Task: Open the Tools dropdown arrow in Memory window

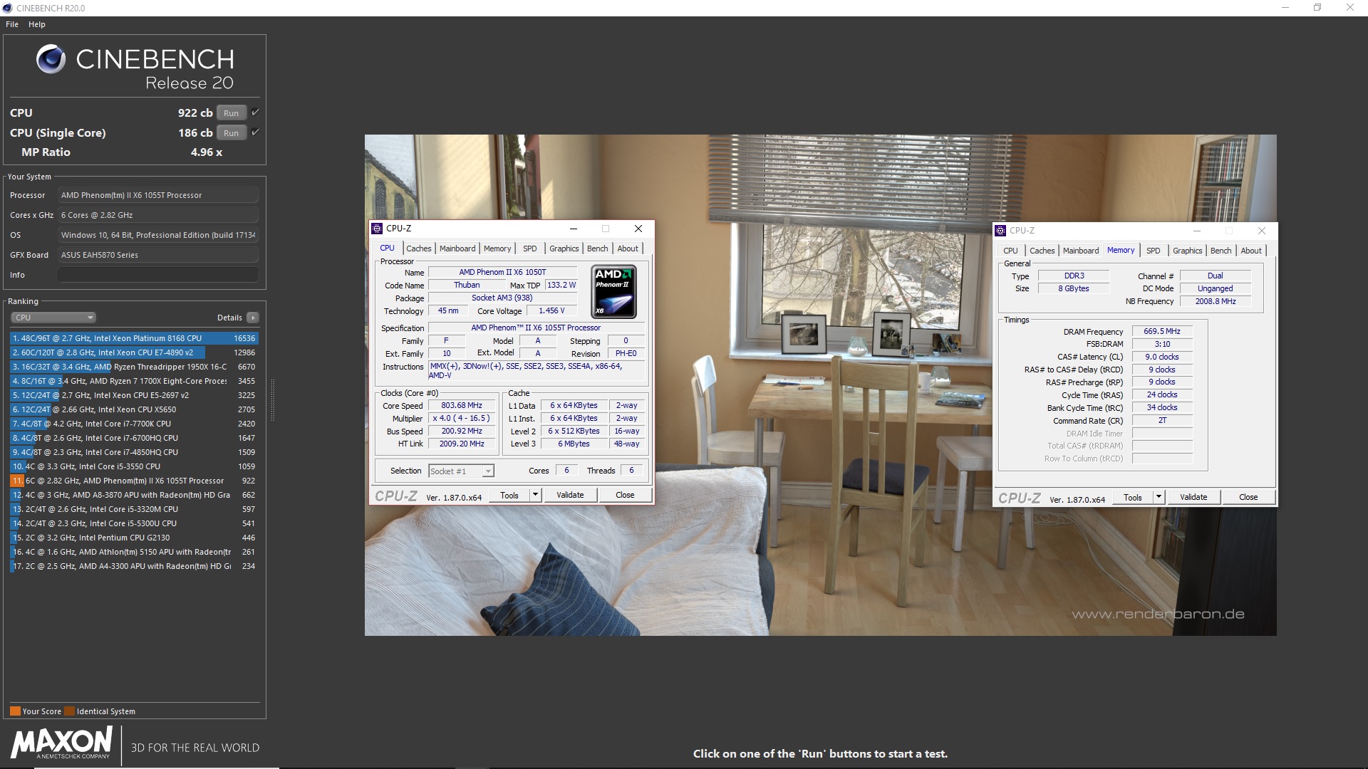Action: [x=1159, y=497]
